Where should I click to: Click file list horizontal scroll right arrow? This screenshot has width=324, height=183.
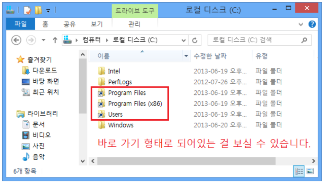(x=314, y=161)
